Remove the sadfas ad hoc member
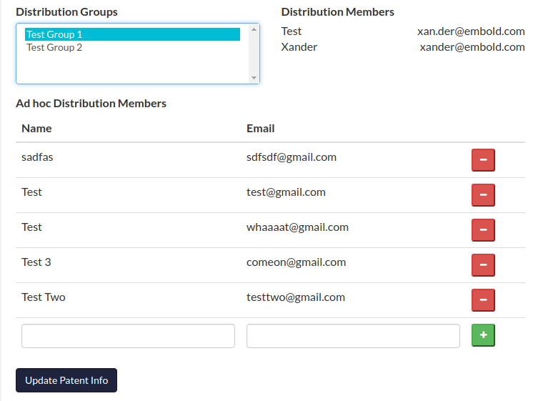The height and width of the screenshot is (401, 538). (483, 160)
